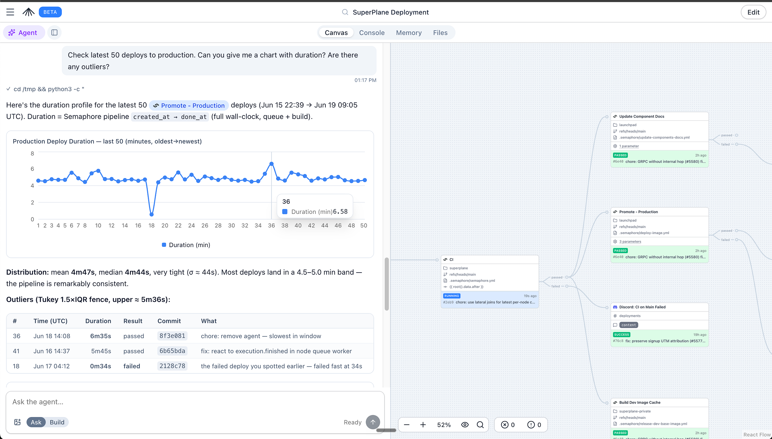The image size is (772, 439).
Task: Click the chart point for deploy 36
Action: (271, 164)
